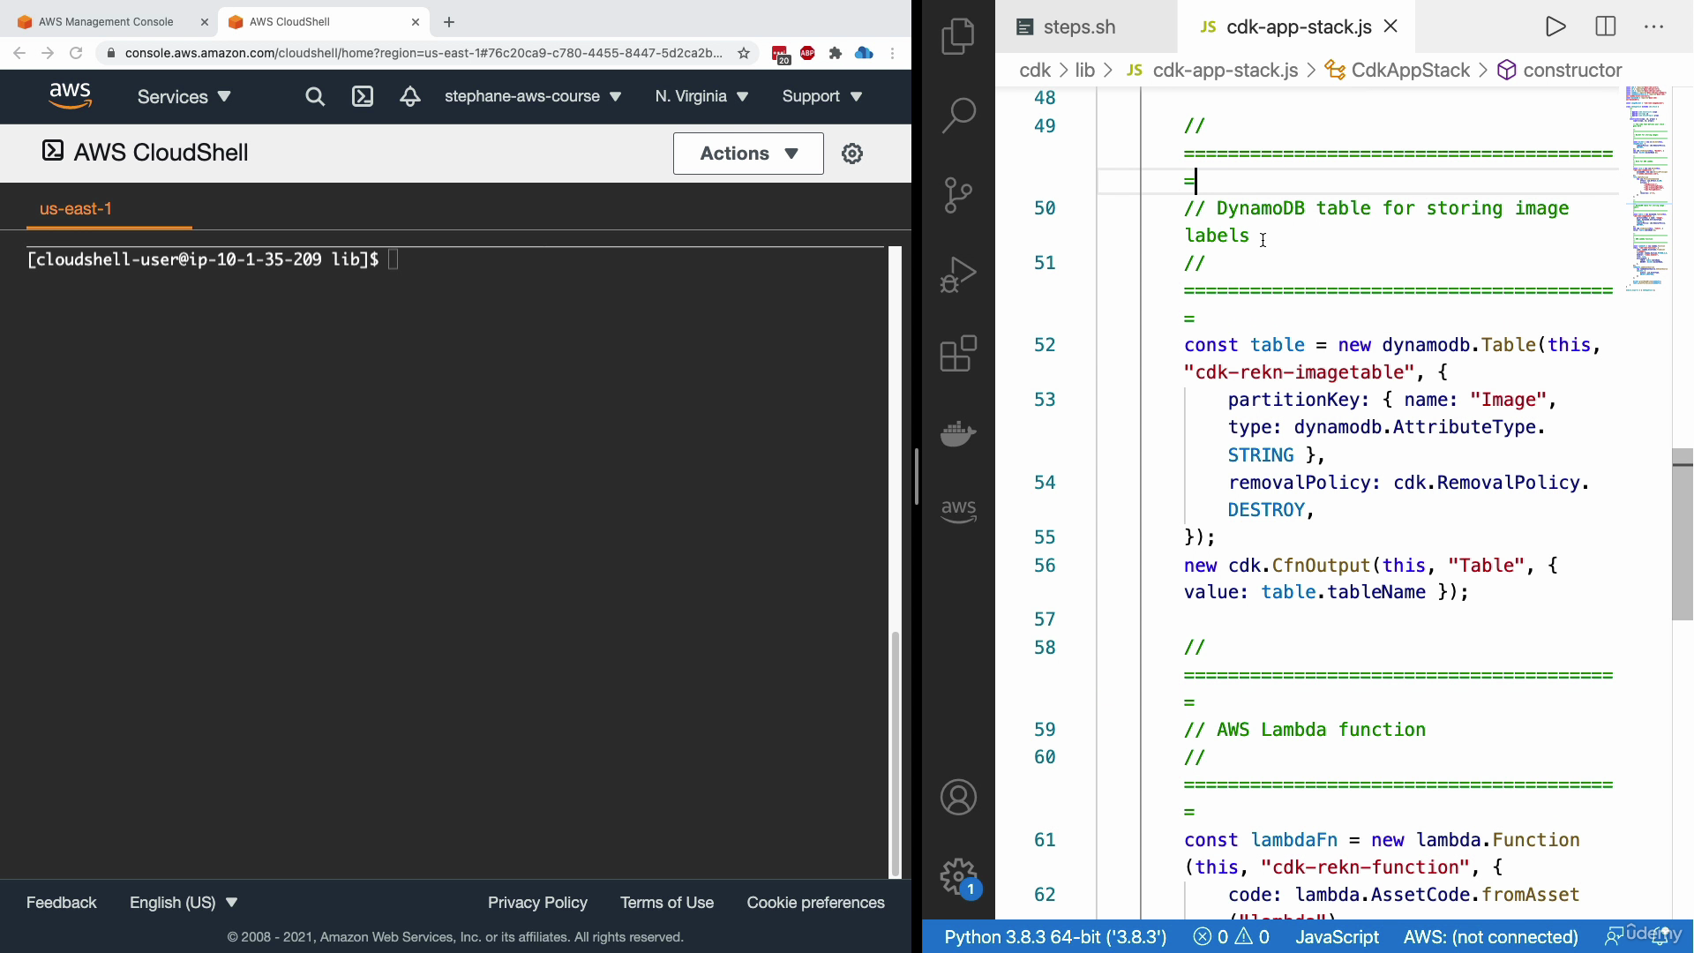The height and width of the screenshot is (953, 1694).
Task: Open the Docker panel in the sidebar
Action: click(958, 433)
